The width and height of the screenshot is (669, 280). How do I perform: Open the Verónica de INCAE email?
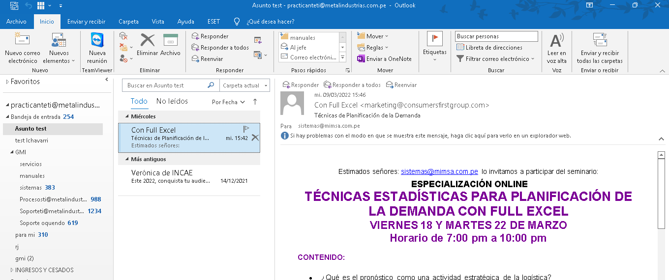pos(189,176)
